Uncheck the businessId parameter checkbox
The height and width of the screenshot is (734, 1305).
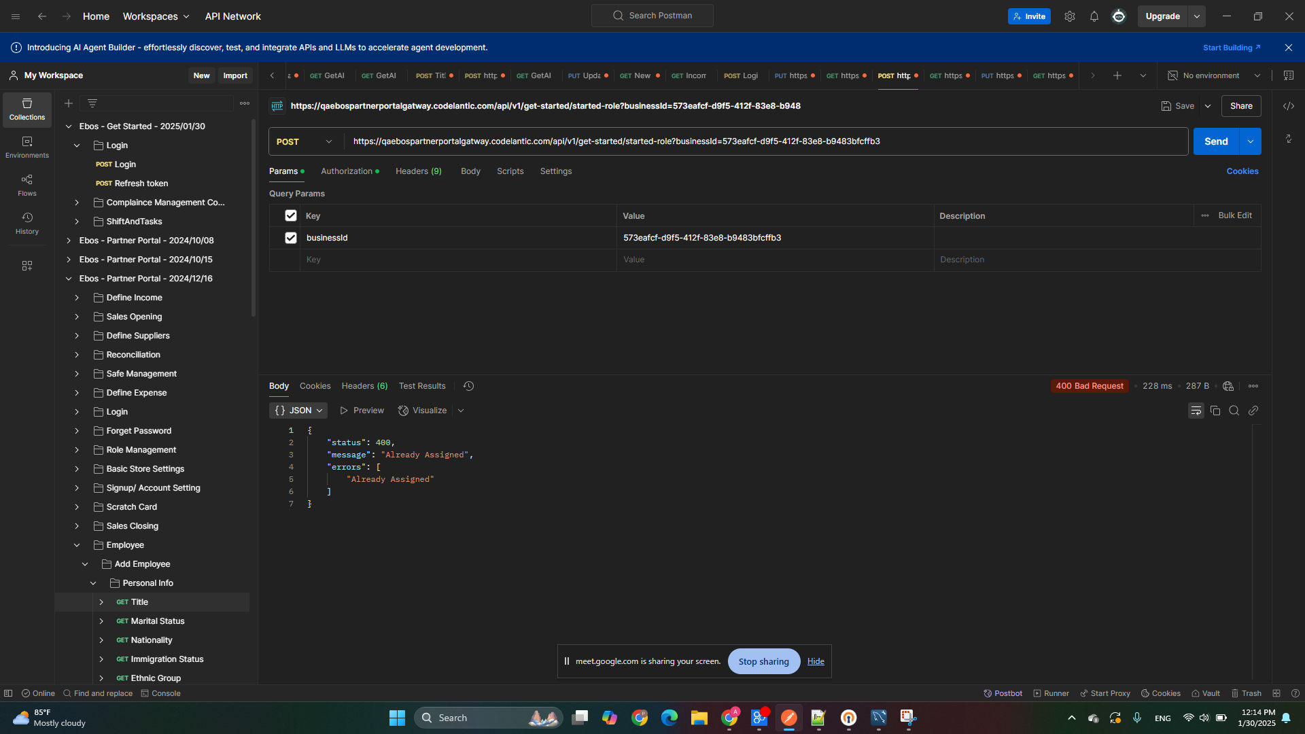pyautogui.click(x=291, y=238)
